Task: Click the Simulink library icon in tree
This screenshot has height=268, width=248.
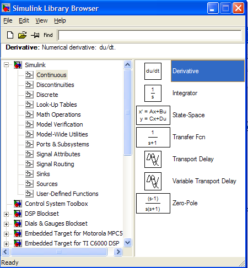Action: (18, 65)
